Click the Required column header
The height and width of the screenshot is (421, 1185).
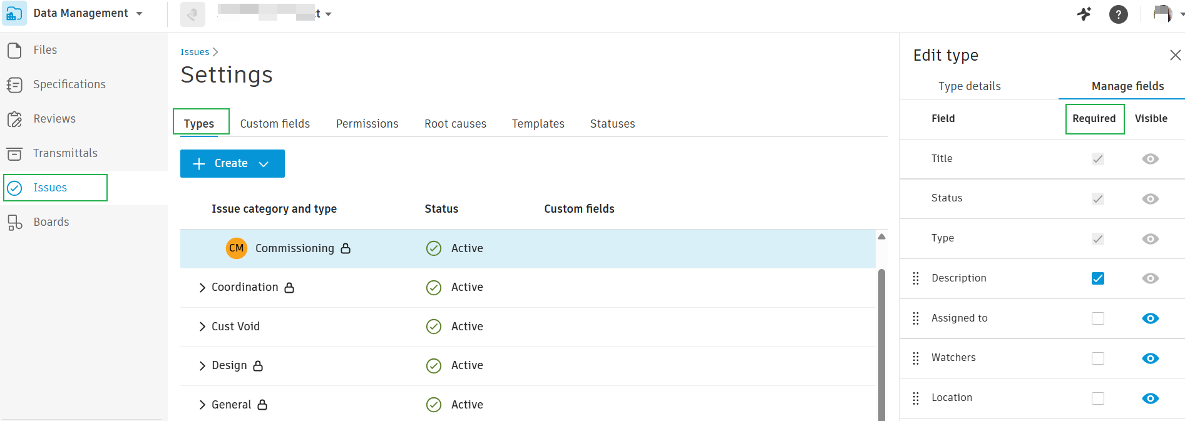tap(1094, 119)
